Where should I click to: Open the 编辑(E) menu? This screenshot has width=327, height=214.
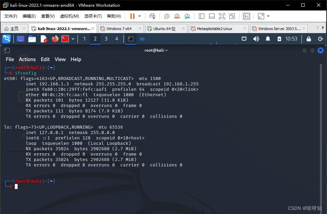tap(29, 16)
